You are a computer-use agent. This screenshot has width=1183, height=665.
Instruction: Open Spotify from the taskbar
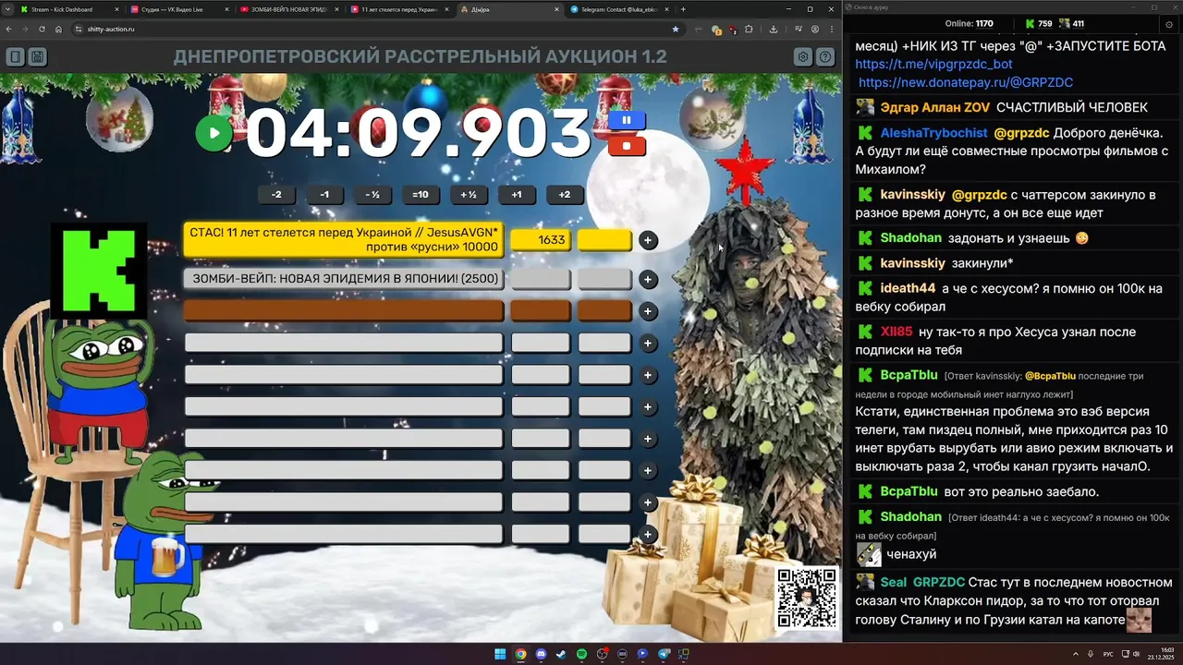pos(581,654)
